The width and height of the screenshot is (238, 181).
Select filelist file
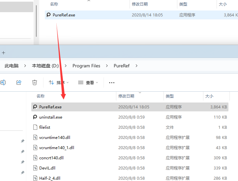pos(130,127)
